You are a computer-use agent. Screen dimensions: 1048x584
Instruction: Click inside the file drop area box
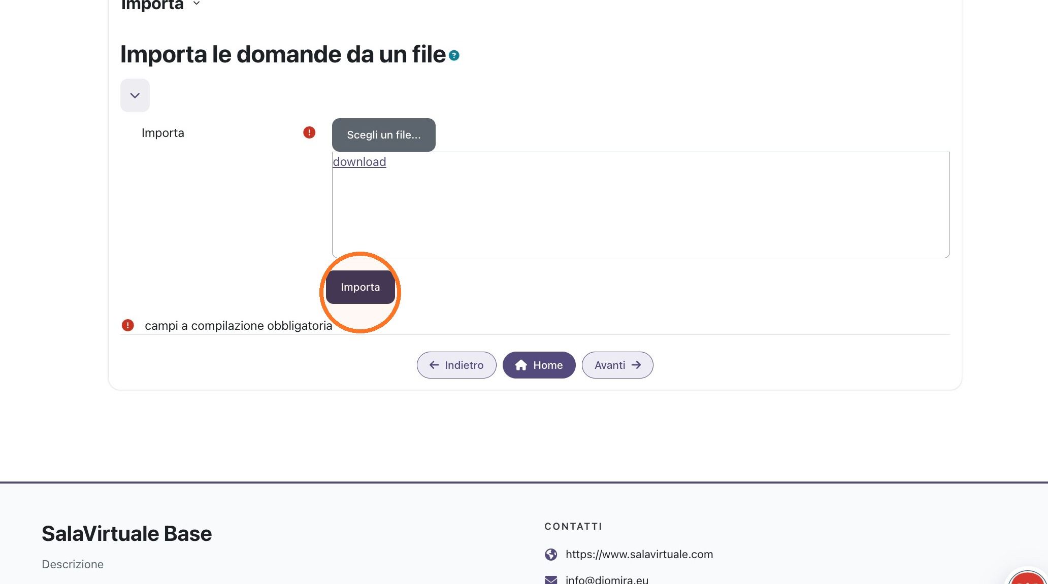click(x=641, y=213)
